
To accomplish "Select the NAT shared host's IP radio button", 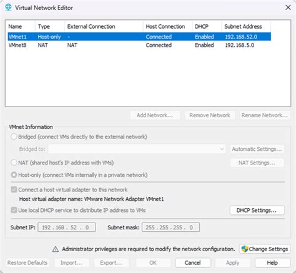I will 14,163.
